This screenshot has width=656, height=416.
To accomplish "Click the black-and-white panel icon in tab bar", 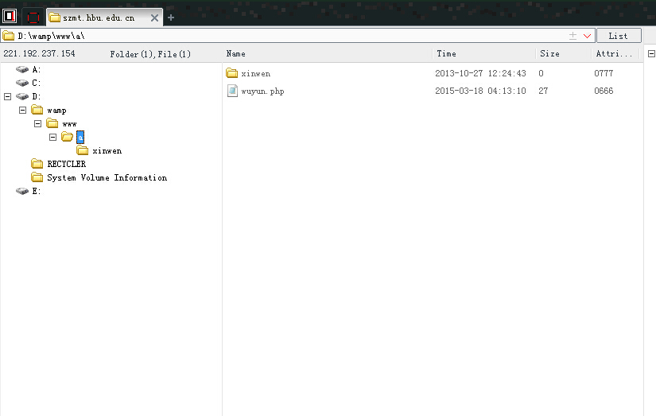I will [10, 17].
